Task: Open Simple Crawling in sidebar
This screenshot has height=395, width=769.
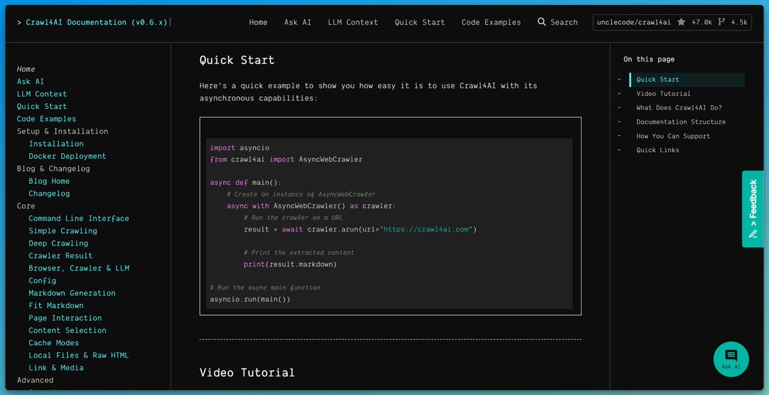Action: [x=63, y=231]
